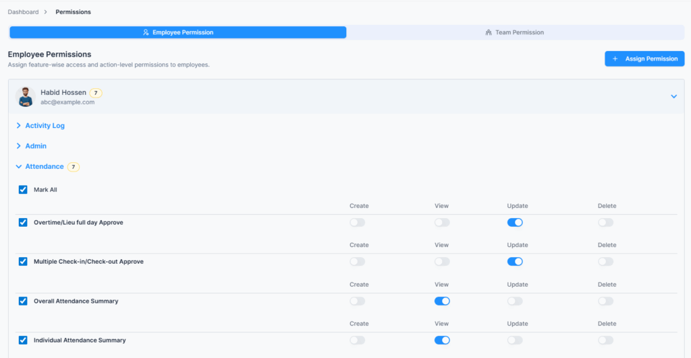Image resolution: width=691 pixels, height=358 pixels.
Task: Enable Delete toggle for Individual Attendance Summary
Action: [x=605, y=341]
